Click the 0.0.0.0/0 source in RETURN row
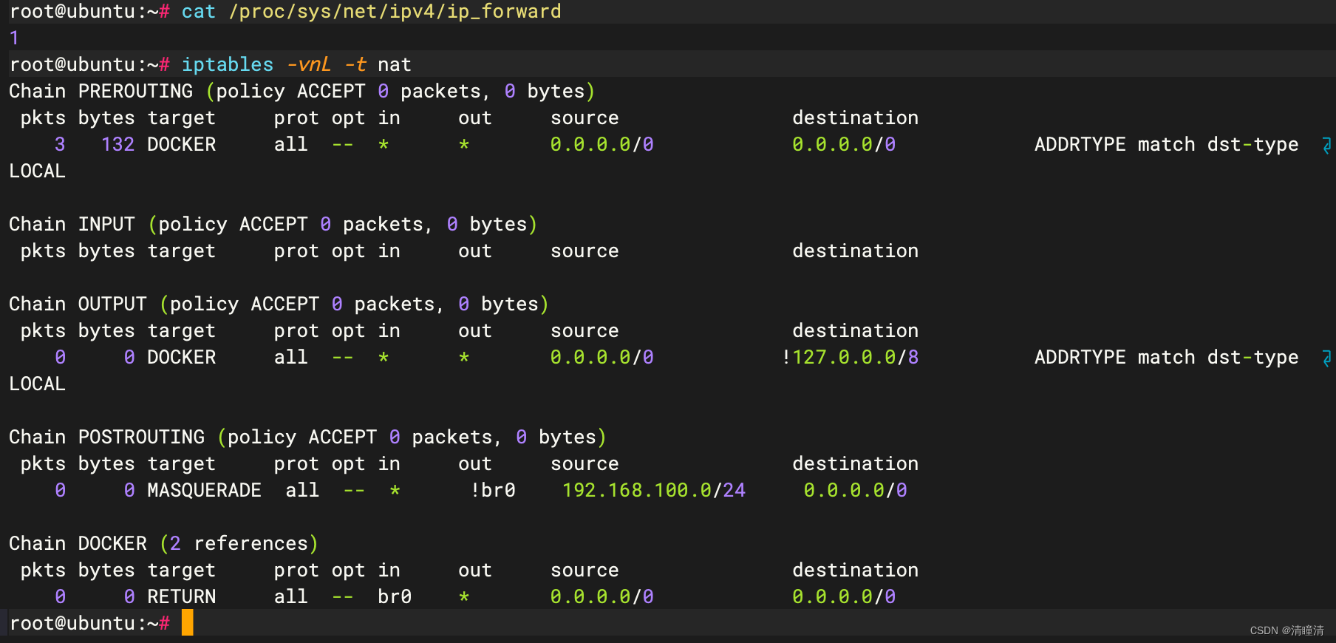Screen dimensions: 1336x643 click(x=602, y=597)
